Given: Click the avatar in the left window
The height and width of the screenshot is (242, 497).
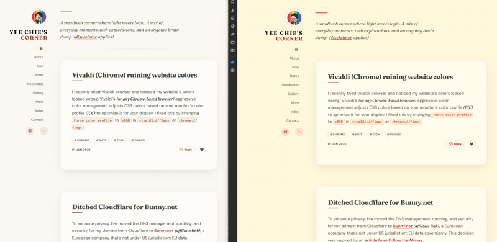Looking at the screenshot, I should pos(39,17).
